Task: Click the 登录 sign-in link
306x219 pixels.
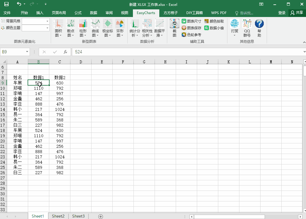Action: coord(282,13)
